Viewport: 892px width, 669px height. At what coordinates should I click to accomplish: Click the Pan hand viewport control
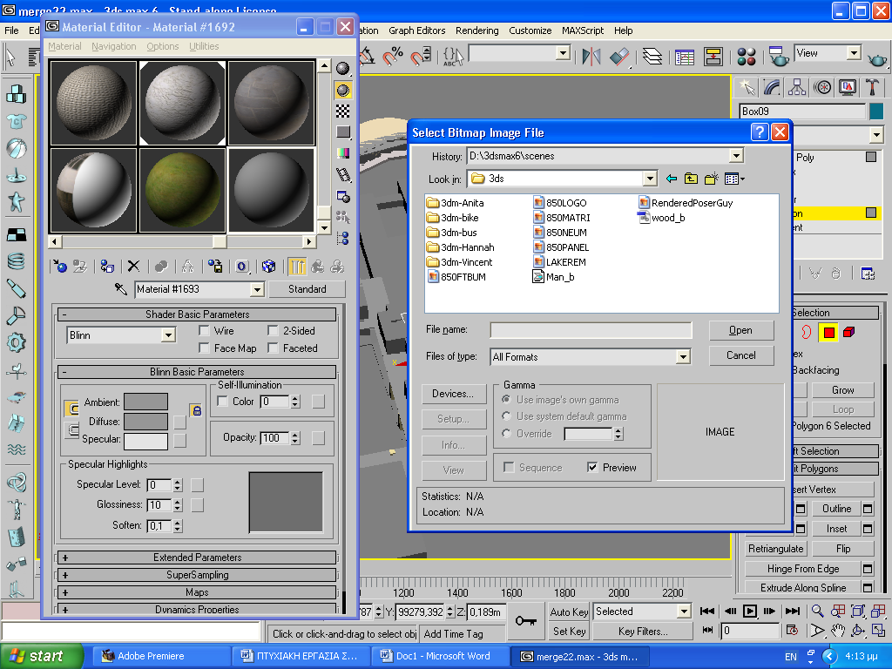tap(837, 631)
